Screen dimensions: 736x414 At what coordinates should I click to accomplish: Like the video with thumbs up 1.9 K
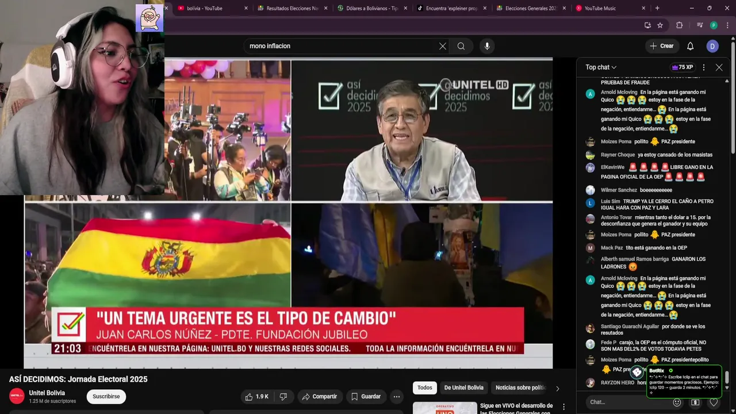(x=256, y=397)
